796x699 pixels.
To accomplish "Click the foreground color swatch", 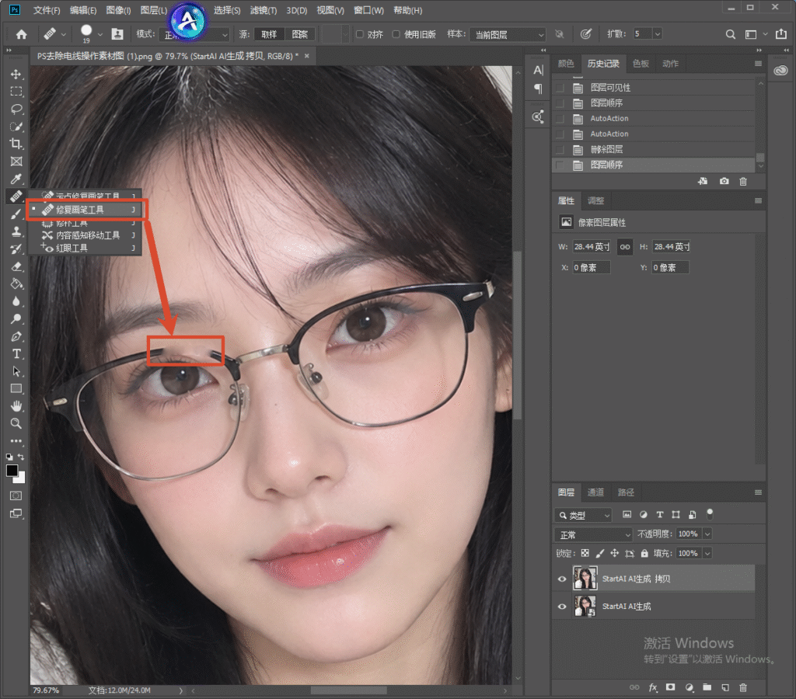I will [x=12, y=470].
